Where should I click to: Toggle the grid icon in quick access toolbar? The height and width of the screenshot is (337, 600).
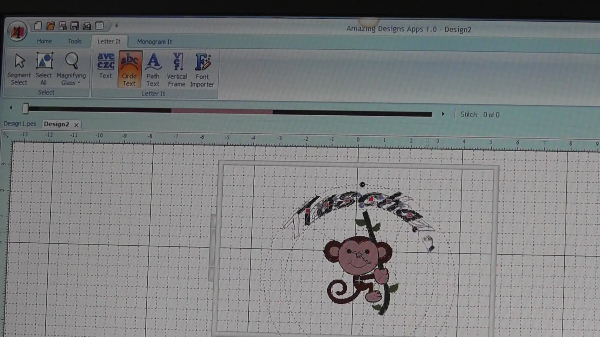[99, 26]
